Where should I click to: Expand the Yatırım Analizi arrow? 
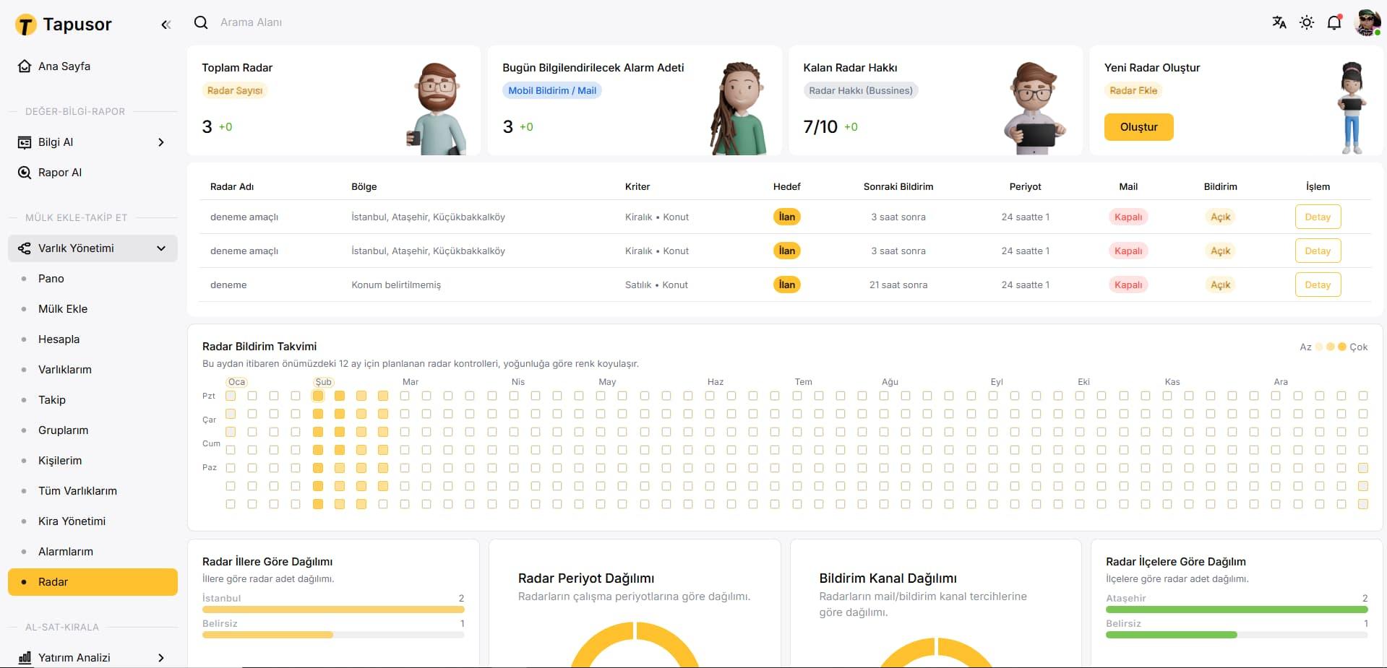click(x=161, y=658)
